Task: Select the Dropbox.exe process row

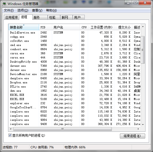Action: (x=75, y=82)
